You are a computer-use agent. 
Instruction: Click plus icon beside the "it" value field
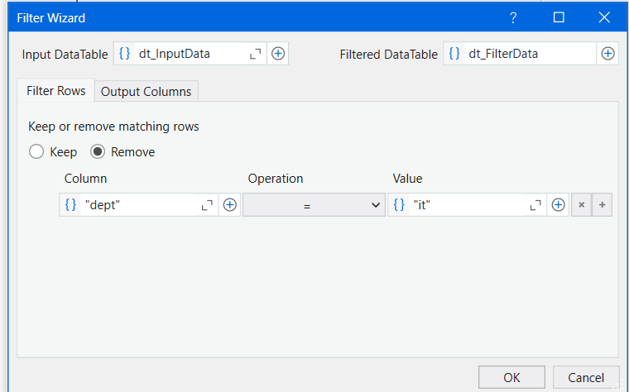pos(558,205)
